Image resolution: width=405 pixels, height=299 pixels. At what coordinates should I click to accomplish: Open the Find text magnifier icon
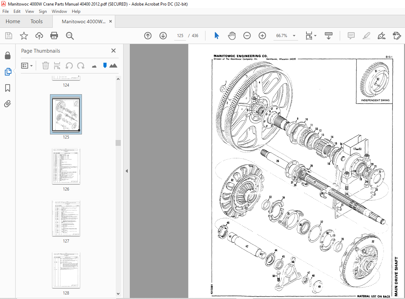70,36
